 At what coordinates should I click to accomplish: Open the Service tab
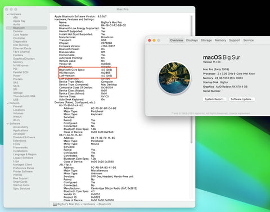pyautogui.click(x=249, y=40)
